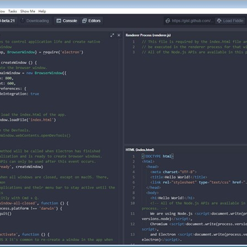This screenshot has width=247, height=247.
Task: Focus the gist.github.com URL field
Action: pyautogui.click(x=189, y=21)
